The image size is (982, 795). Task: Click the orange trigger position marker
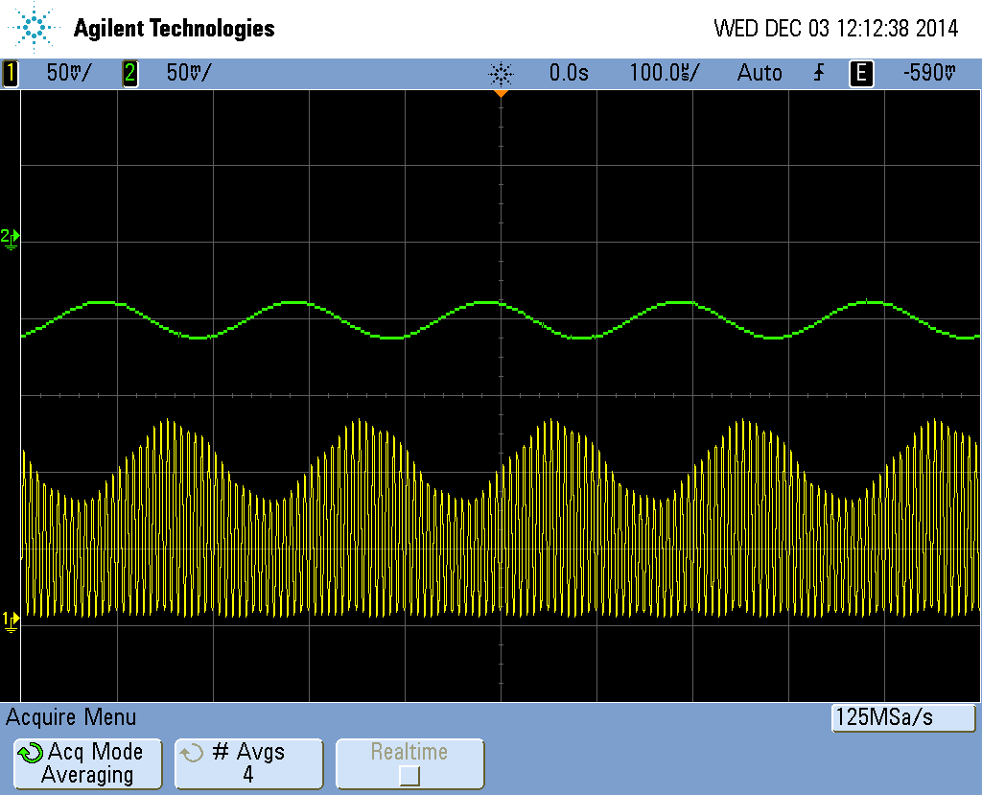[500, 94]
